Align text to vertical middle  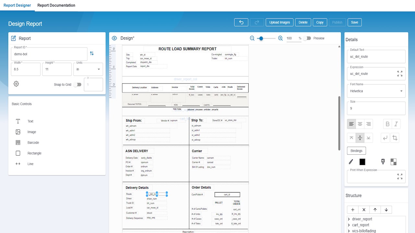point(360,138)
